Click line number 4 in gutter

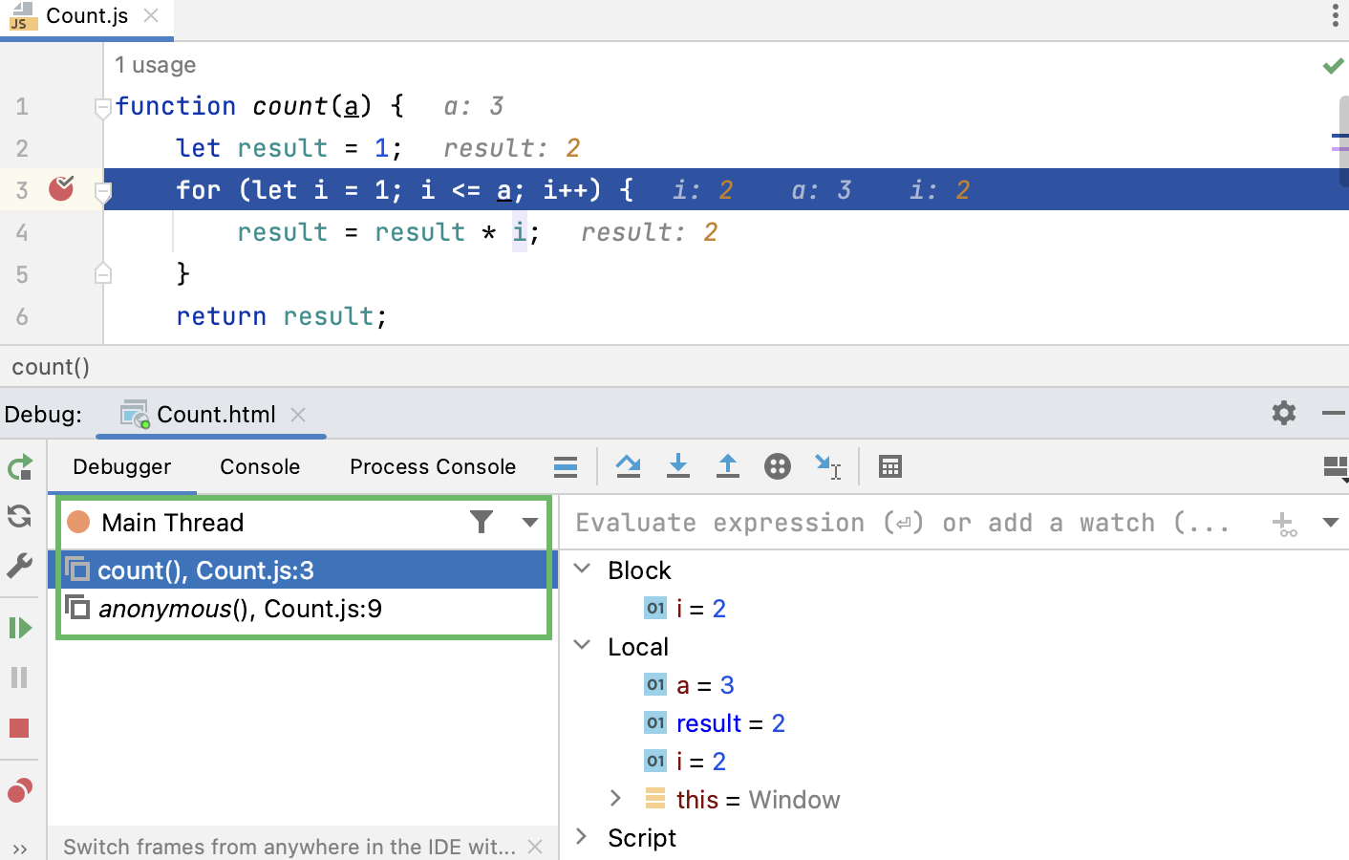pos(22,232)
